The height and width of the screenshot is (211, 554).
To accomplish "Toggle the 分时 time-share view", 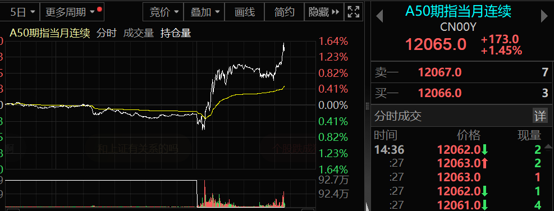I will coord(106,33).
